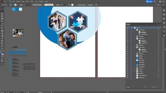
Task: Open the Layers panel icon in dock
Action: pos(164,36)
